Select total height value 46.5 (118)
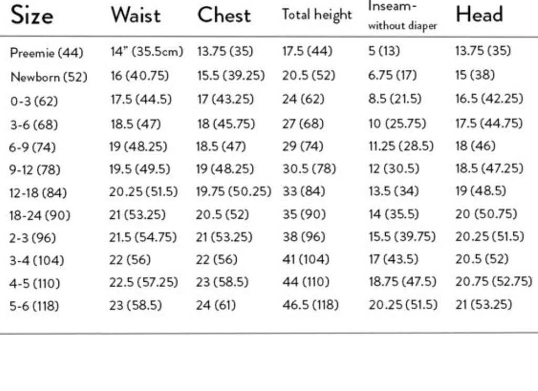This screenshot has width=538, height=391. pos(311,305)
